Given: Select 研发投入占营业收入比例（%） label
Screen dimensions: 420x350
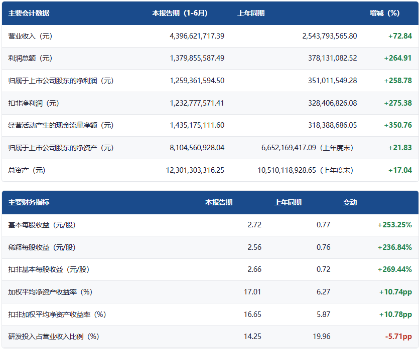Looking at the screenshot, I should click(x=54, y=336).
